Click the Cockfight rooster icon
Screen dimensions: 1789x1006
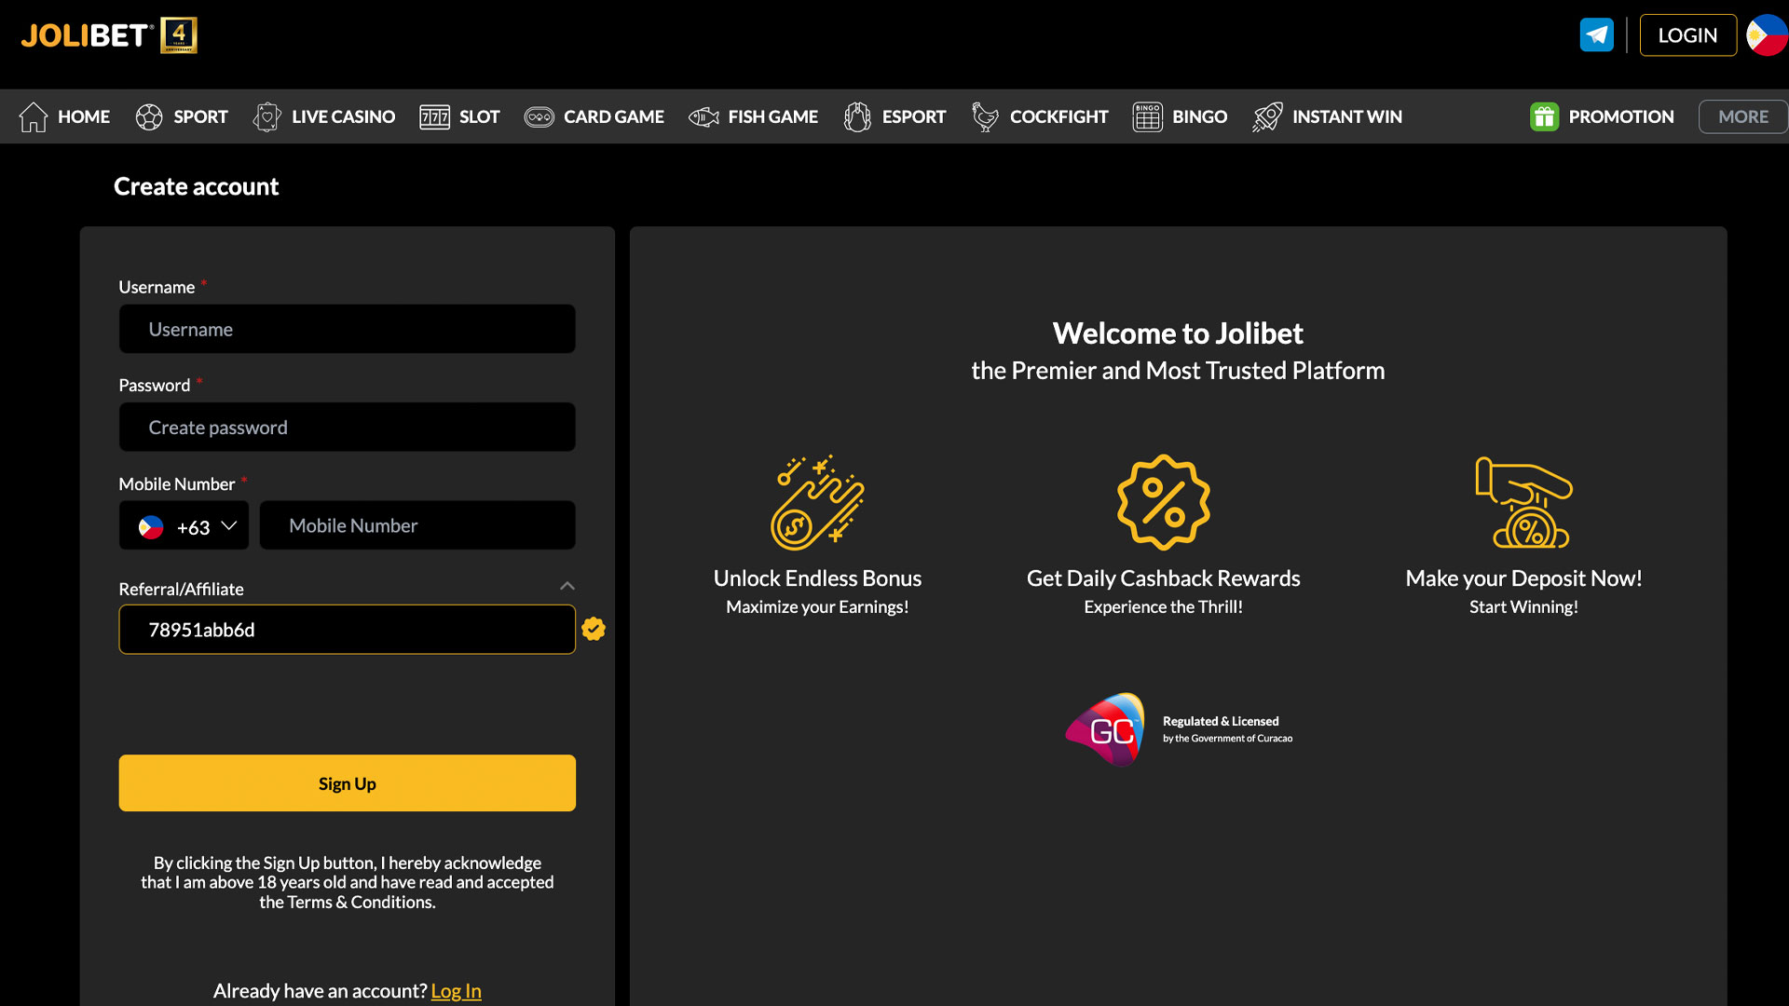pyautogui.click(x=985, y=116)
